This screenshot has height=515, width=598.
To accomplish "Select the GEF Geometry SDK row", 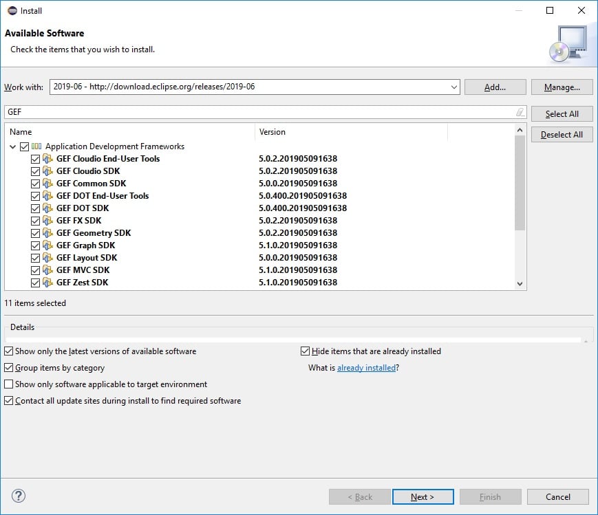I will click(x=259, y=233).
